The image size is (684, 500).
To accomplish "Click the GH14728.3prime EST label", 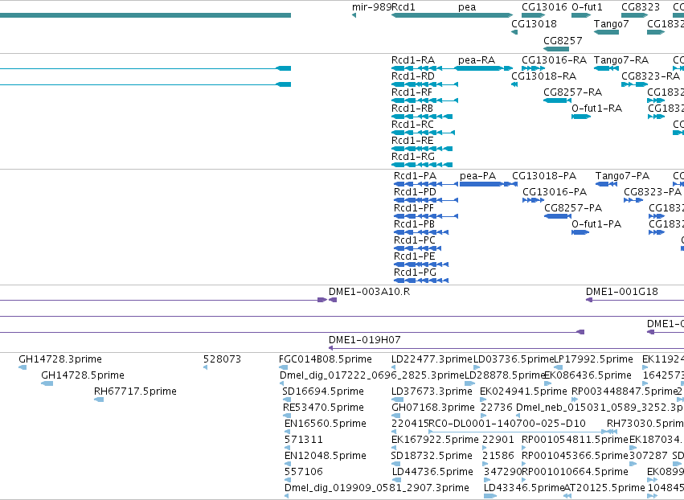I will tap(60, 359).
